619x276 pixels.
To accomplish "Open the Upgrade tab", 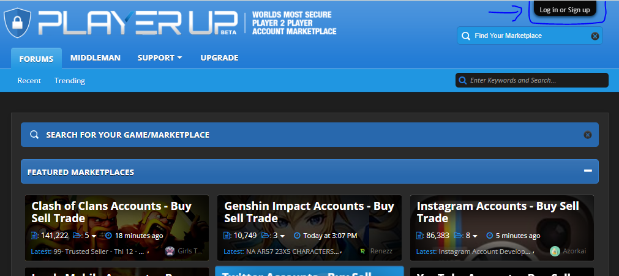I will pos(219,58).
